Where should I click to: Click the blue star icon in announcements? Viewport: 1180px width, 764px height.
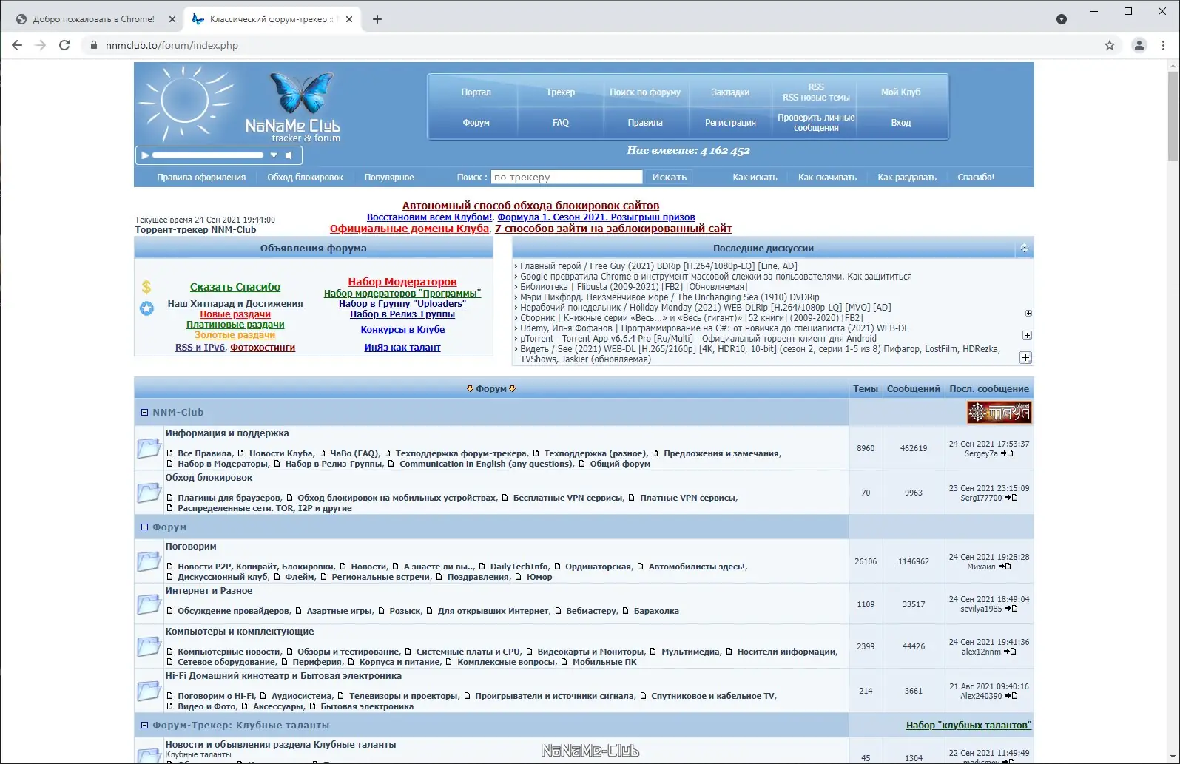coord(146,308)
